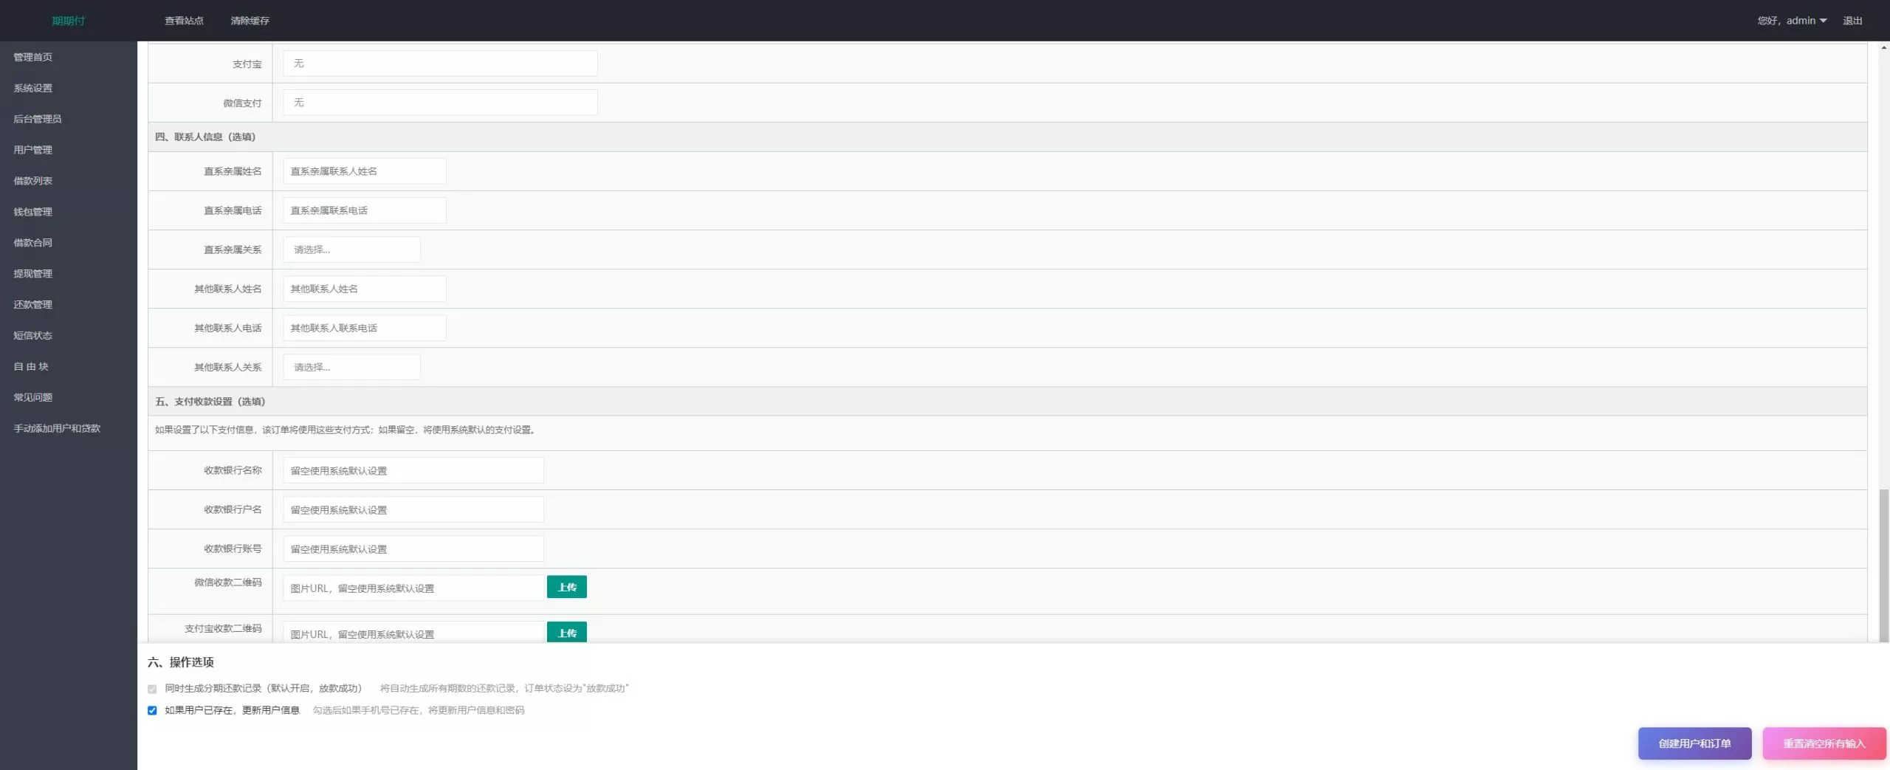Click 上传 button for 支付宝收款二维码
This screenshot has width=1890, height=770.
click(566, 632)
